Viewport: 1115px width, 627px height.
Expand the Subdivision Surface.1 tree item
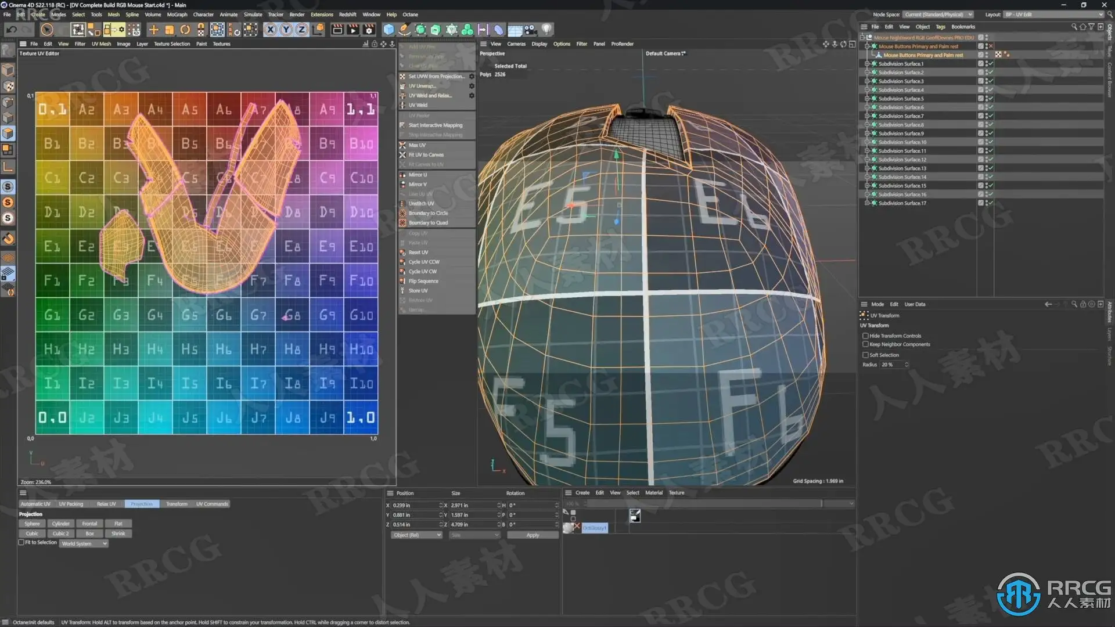[867, 64]
